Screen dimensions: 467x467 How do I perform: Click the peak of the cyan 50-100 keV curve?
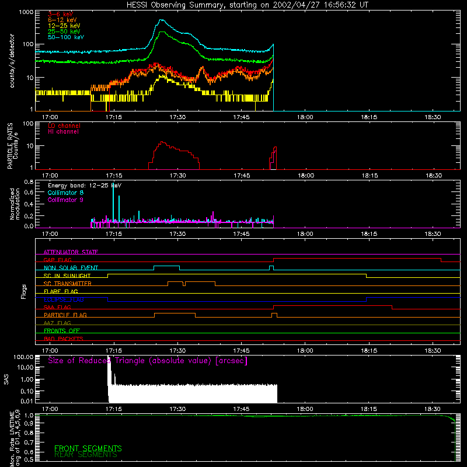coord(161,20)
